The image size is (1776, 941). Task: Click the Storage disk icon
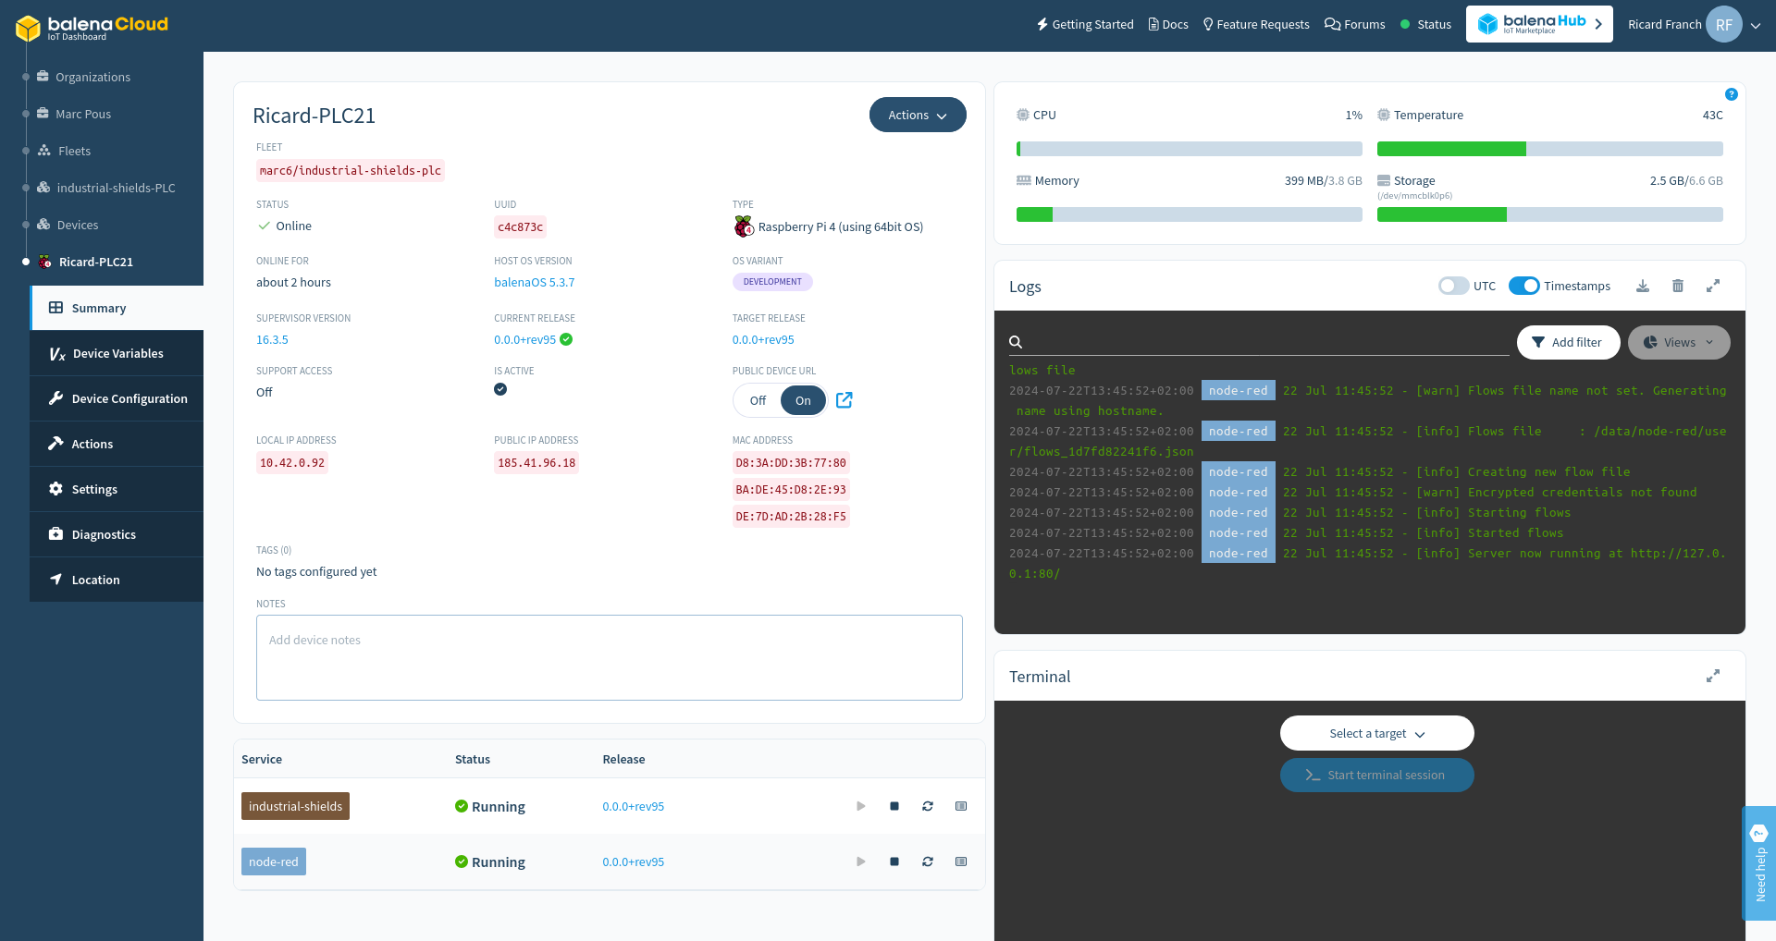click(x=1384, y=180)
